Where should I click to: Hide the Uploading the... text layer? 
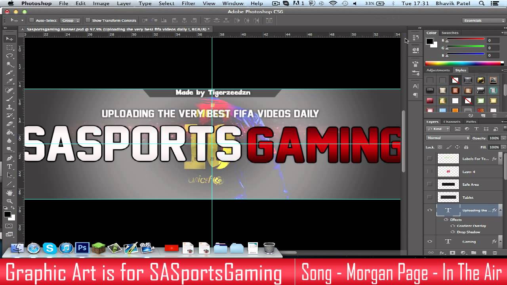(x=429, y=210)
